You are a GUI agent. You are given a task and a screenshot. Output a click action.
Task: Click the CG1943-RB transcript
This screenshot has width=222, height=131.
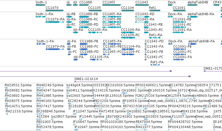pyautogui.click(x=146, y=27)
